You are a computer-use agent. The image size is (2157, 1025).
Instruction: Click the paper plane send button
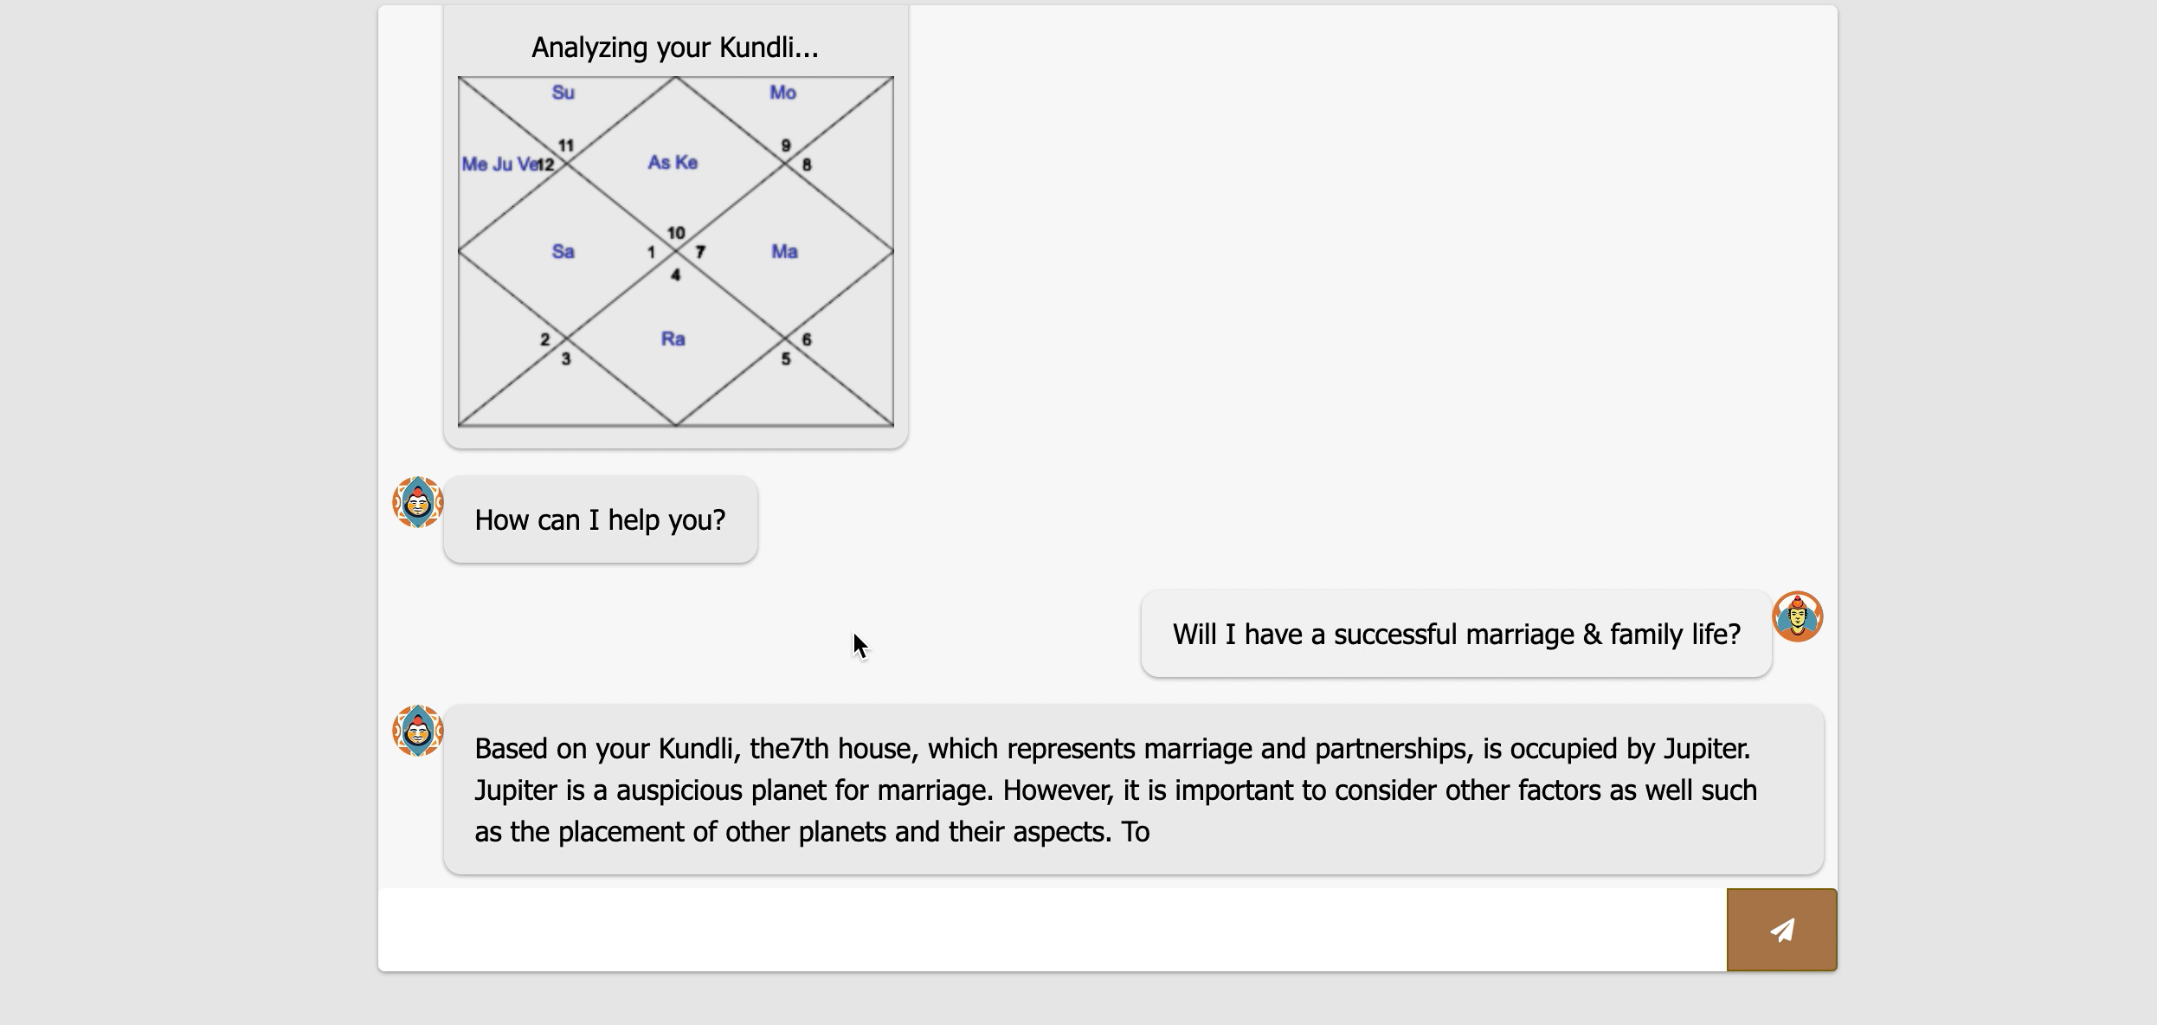click(x=1781, y=930)
